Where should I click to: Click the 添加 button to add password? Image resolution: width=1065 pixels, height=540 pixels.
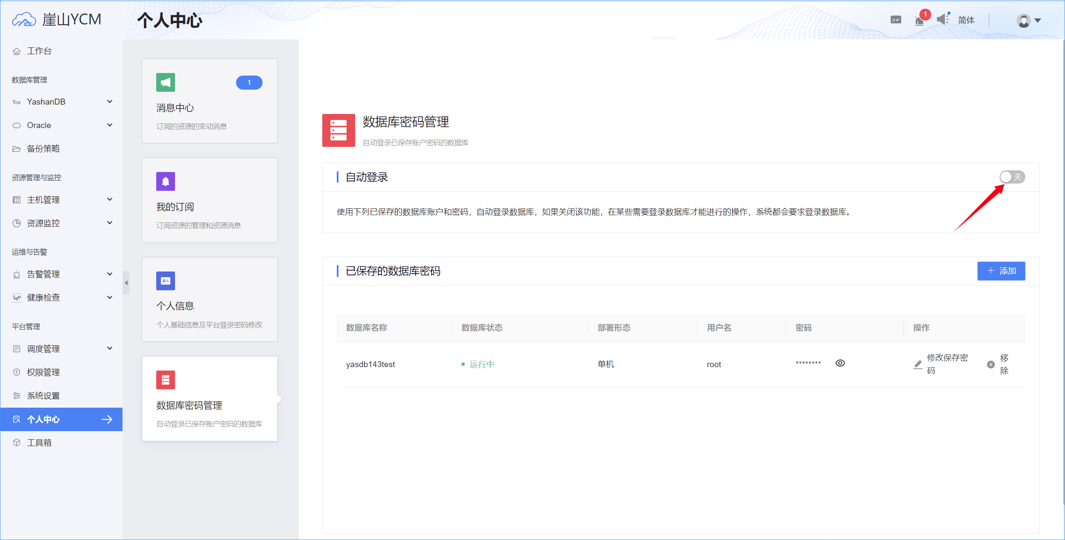(x=1001, y=271)
